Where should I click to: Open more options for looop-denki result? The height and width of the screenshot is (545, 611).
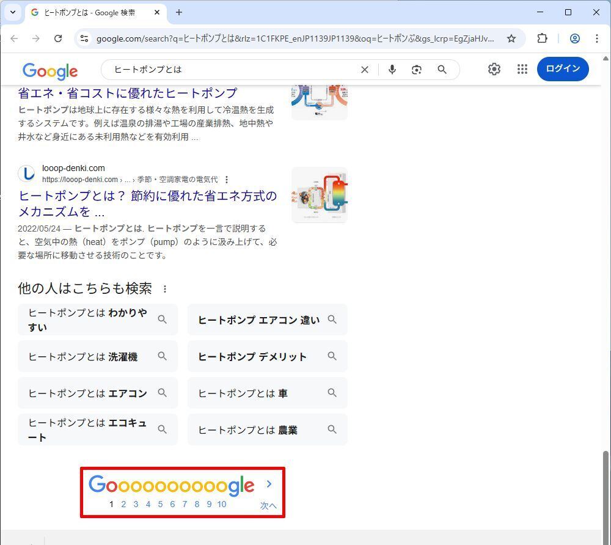pyautogui.click(x=227, y=180)
